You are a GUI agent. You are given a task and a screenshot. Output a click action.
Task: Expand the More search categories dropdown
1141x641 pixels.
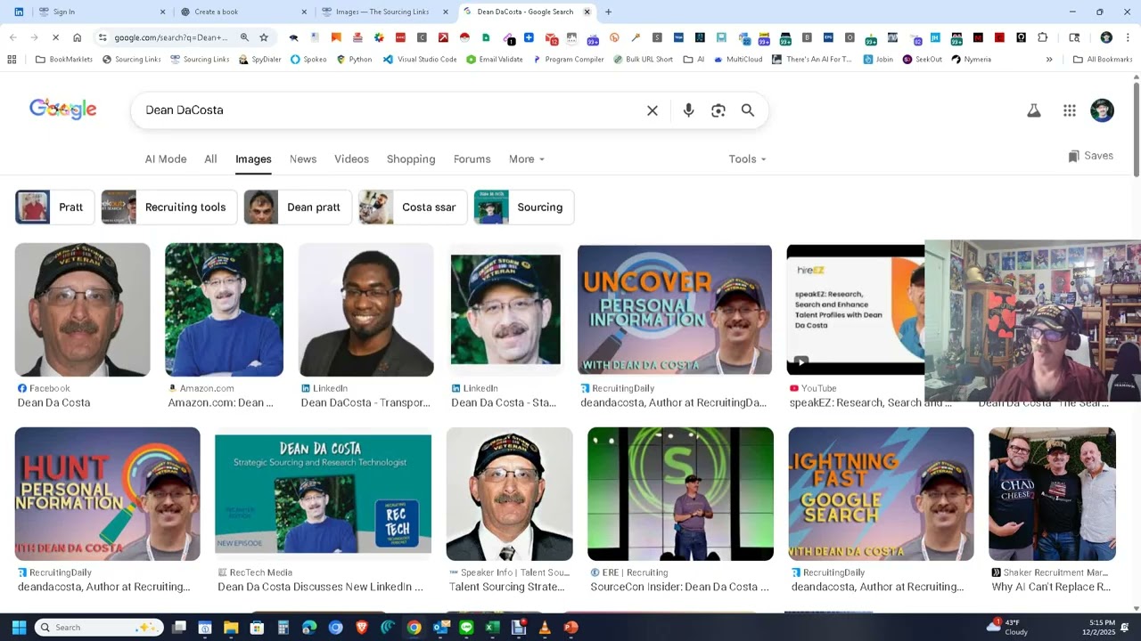526,159
